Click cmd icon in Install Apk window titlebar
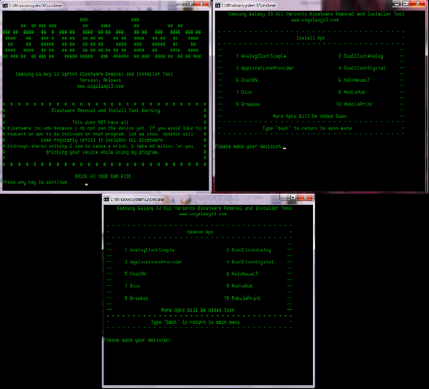 (218, 5)
